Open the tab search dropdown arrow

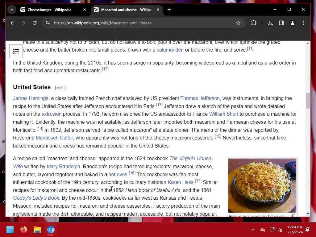tap(12, 10)
